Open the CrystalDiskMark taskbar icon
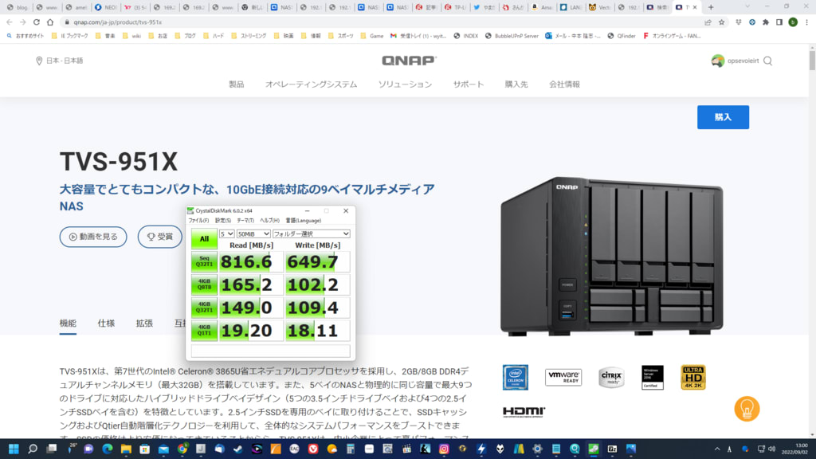Image resolution: width=816 pixels, height=459 pixels. tap(593, 449)
